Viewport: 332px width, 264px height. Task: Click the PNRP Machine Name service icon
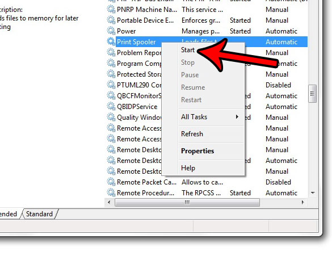(x=111, y=9)
